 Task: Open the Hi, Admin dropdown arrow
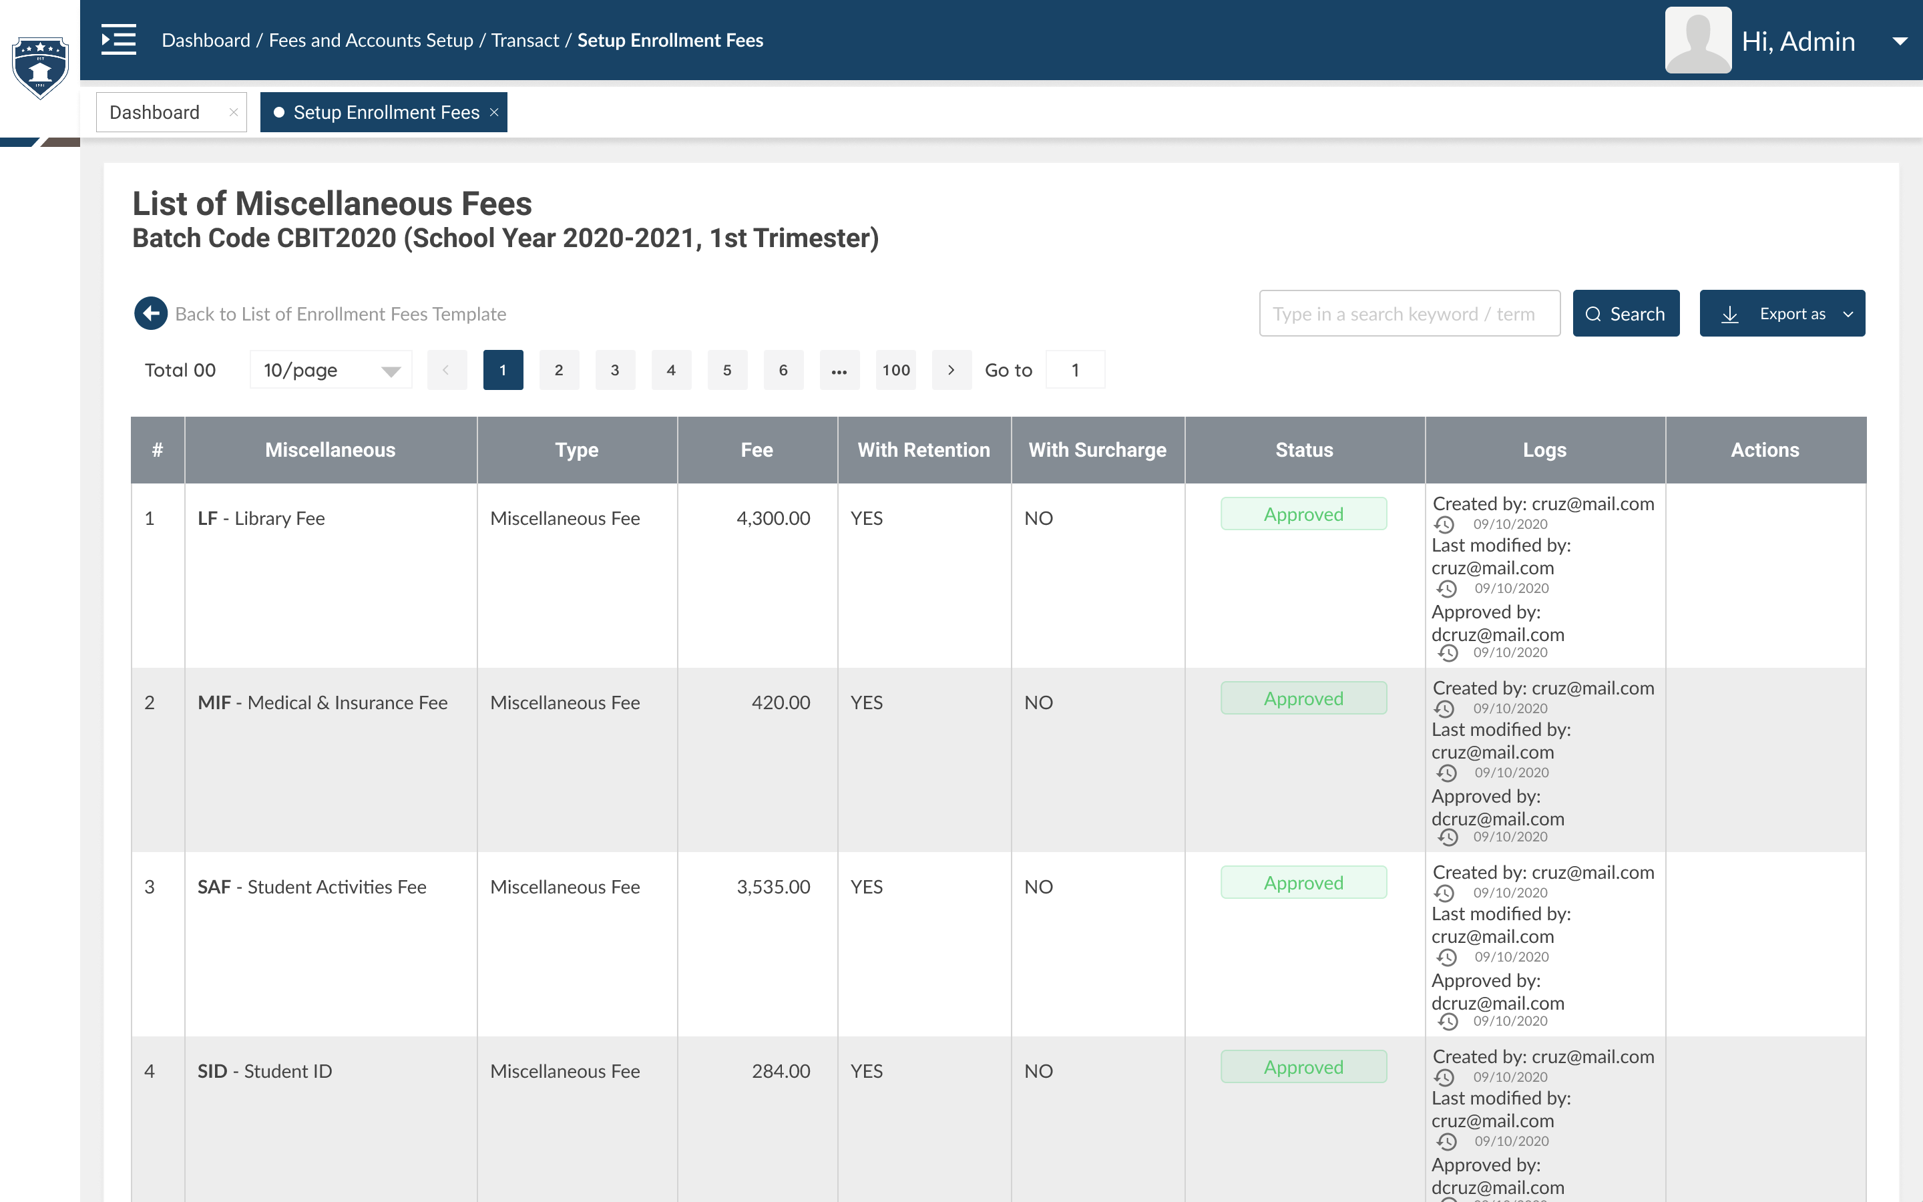pyautogui.click(x=1900, y=41)
